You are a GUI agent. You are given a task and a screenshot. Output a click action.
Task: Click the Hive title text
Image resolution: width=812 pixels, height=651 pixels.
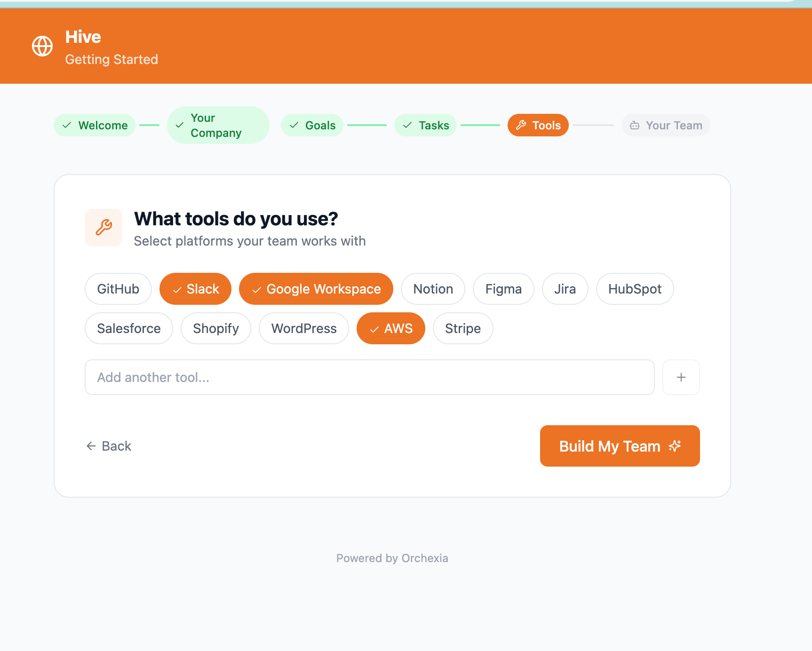click(x=83, y=37)
